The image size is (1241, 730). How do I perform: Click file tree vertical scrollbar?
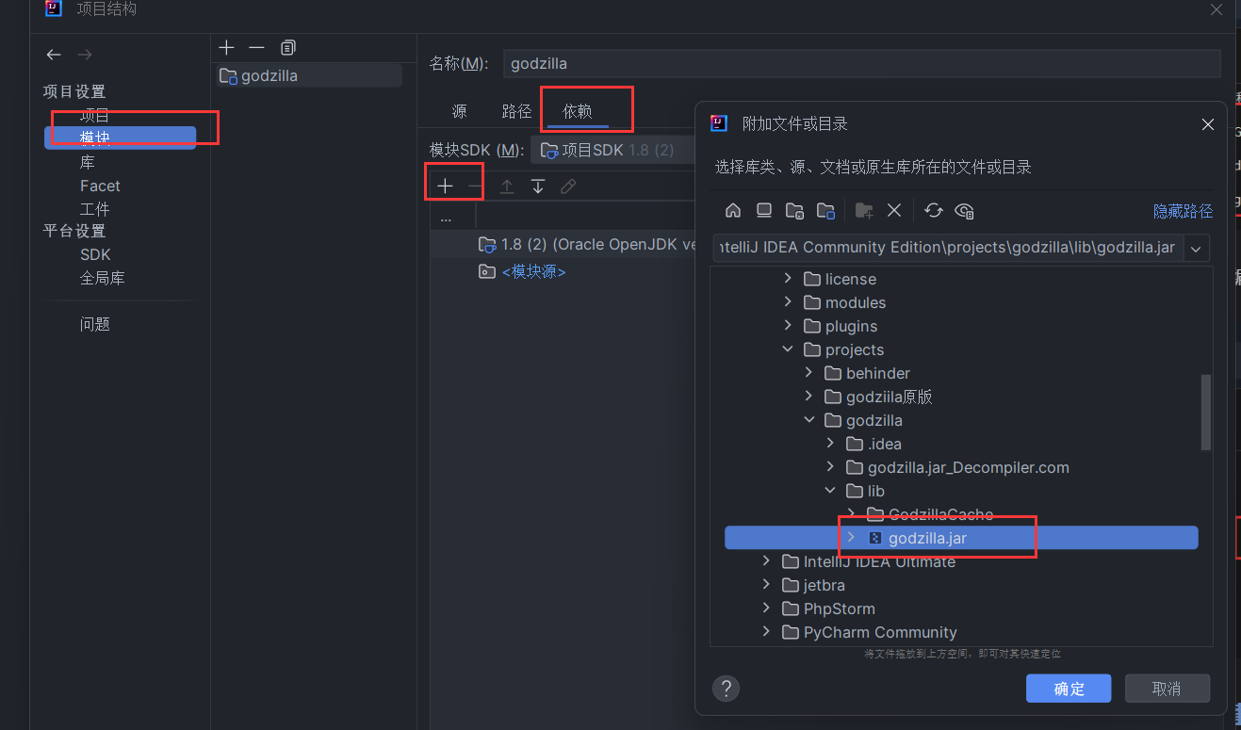tap(1206, 413)
